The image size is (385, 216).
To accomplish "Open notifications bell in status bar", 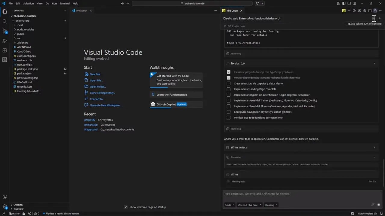I will [x=381, y=214].
